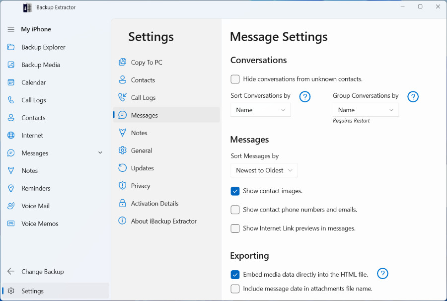Toggle the hamburger navigation menu icon

(x=11, y=29)
